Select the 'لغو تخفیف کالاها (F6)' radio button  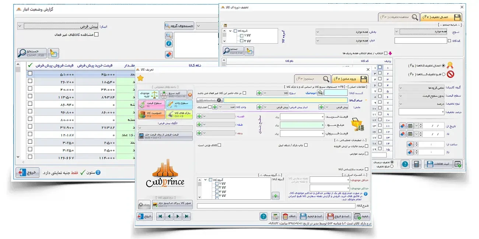point(443,74)
